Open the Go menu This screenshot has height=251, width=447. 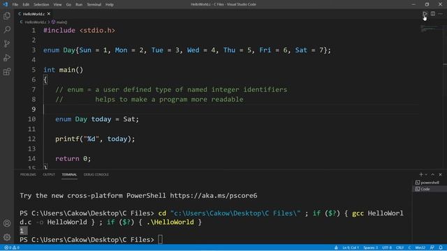68,4
